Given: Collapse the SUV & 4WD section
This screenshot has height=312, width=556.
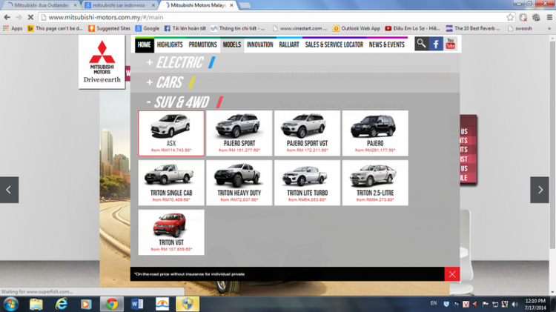Looking at the screenshot, I should point(185,102).
